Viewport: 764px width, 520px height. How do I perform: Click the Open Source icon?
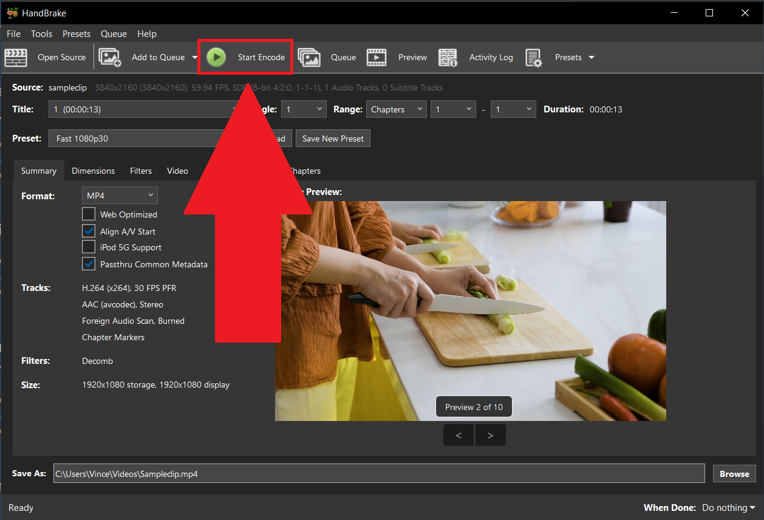pyautogui.click(x=16, y=57)
